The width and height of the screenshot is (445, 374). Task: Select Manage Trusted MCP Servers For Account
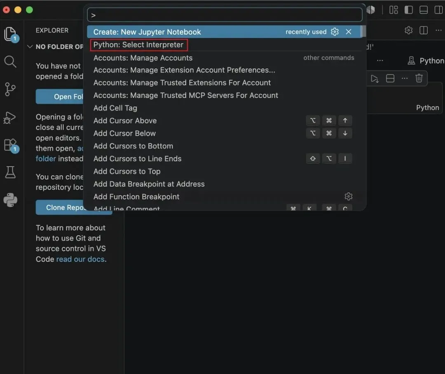(x=225, y=95)
